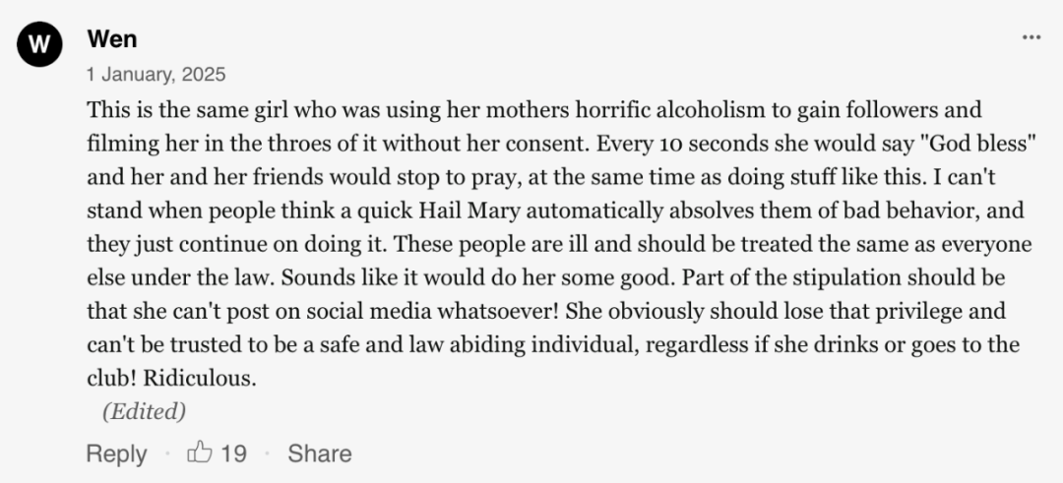This screenshot has height=483, width=1063.
Task: Click the phrase "Hail Mary" in the comment
Action: point(469,211)
